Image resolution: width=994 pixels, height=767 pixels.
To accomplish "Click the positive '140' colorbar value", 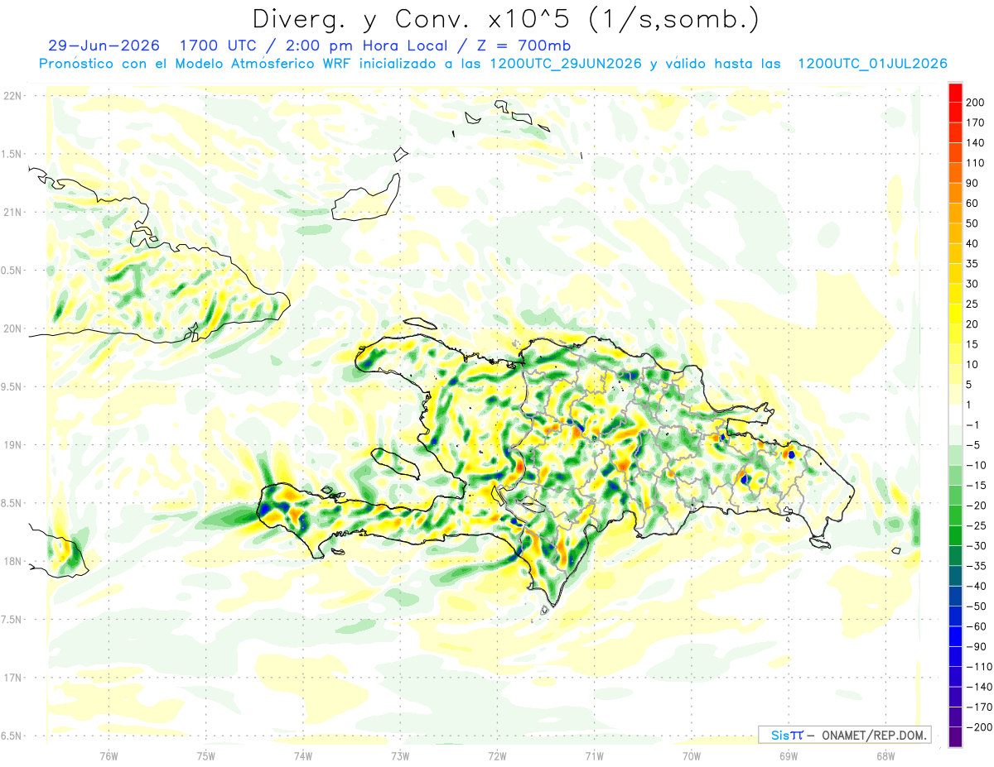I will coord(975,142).
